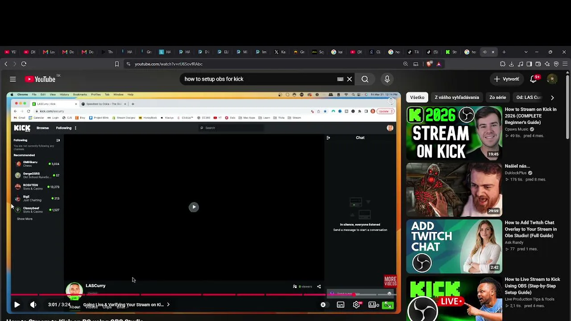Open the tab search dropdown arrow
The width and height of the screenshot is (571, 321).
click(526, 52)
